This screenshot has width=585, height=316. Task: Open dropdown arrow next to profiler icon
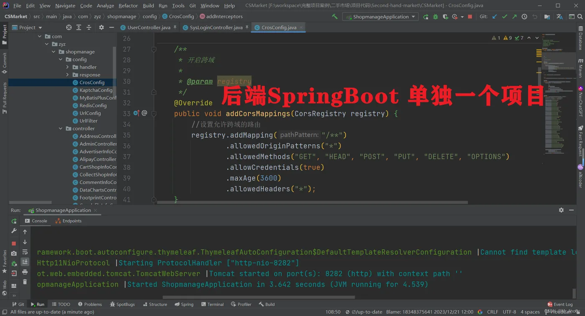click(x=462, y=17)
